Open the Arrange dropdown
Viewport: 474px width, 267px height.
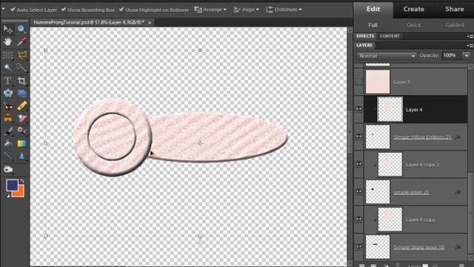210,10
